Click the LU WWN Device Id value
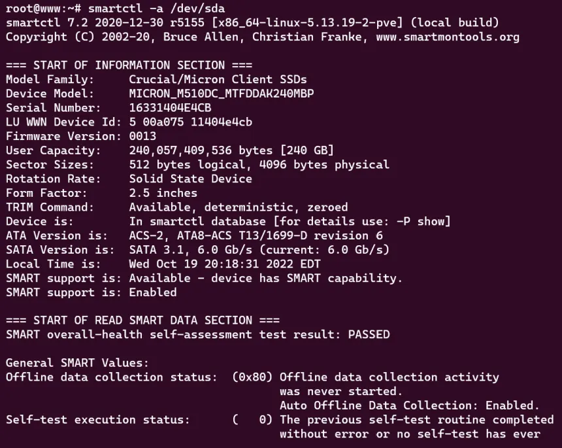Screen dimensions: 562x448 (x=191, y=122)
